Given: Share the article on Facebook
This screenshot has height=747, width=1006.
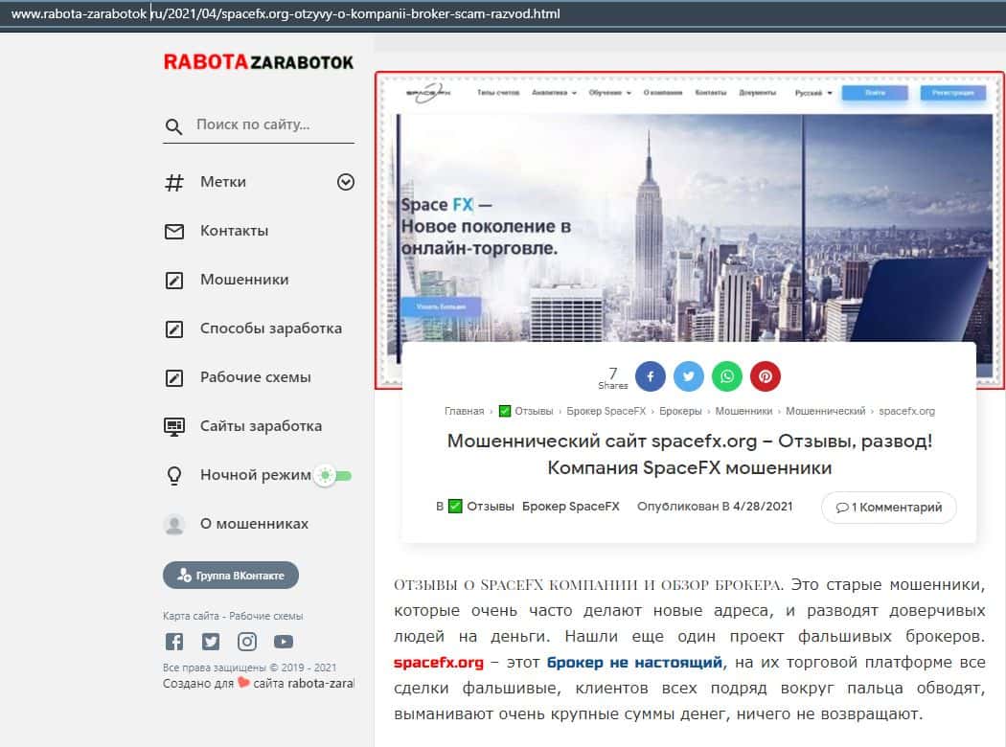Looking at the screenshot, I should point(650,376).
